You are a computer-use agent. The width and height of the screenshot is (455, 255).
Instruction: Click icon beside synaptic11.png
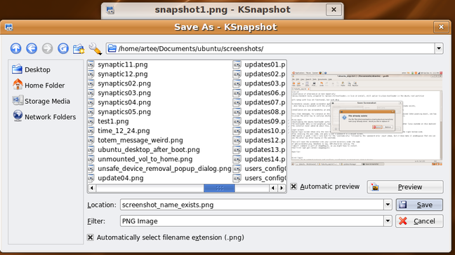tap(91, 64)
